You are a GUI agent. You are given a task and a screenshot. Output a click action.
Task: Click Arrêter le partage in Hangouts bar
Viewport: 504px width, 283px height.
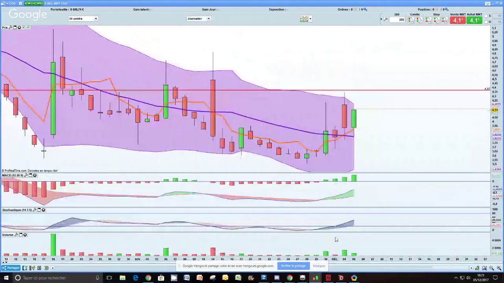pyautogui.click(x=293, y=266)
